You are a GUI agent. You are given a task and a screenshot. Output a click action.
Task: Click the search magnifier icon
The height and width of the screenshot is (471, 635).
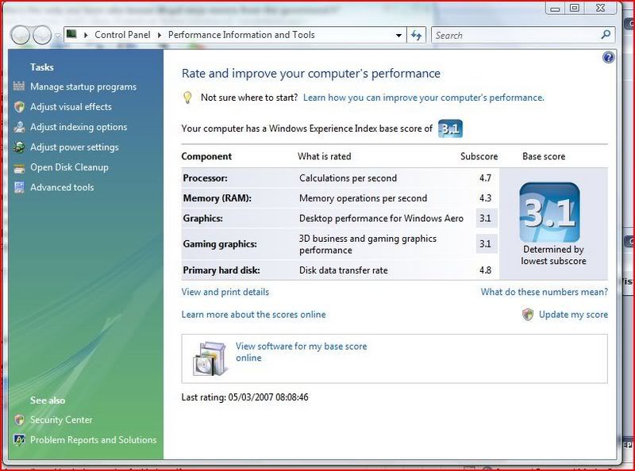tap(606, 35)
